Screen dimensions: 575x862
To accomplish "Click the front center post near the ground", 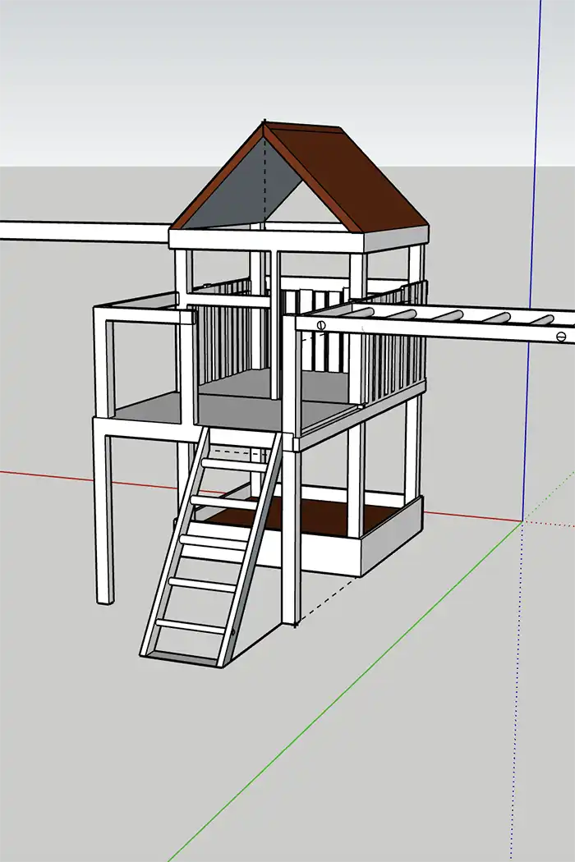I will click(289, 575).
